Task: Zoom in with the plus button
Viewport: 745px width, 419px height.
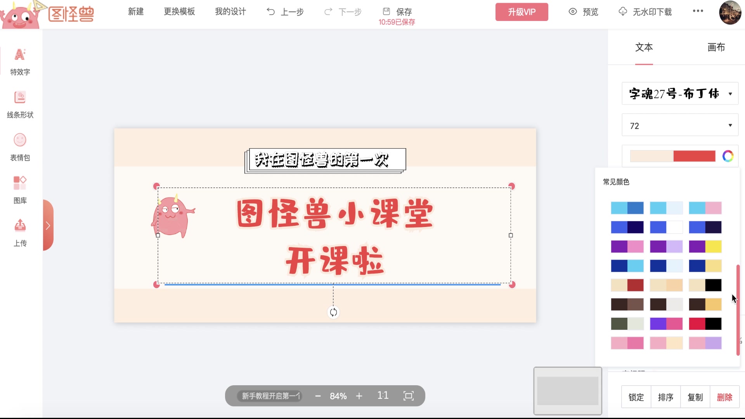Action: tap(359, 396)
